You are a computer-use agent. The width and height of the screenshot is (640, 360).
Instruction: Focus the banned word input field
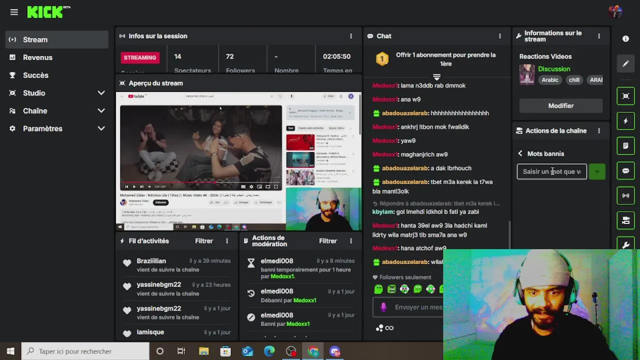point(552,171)
